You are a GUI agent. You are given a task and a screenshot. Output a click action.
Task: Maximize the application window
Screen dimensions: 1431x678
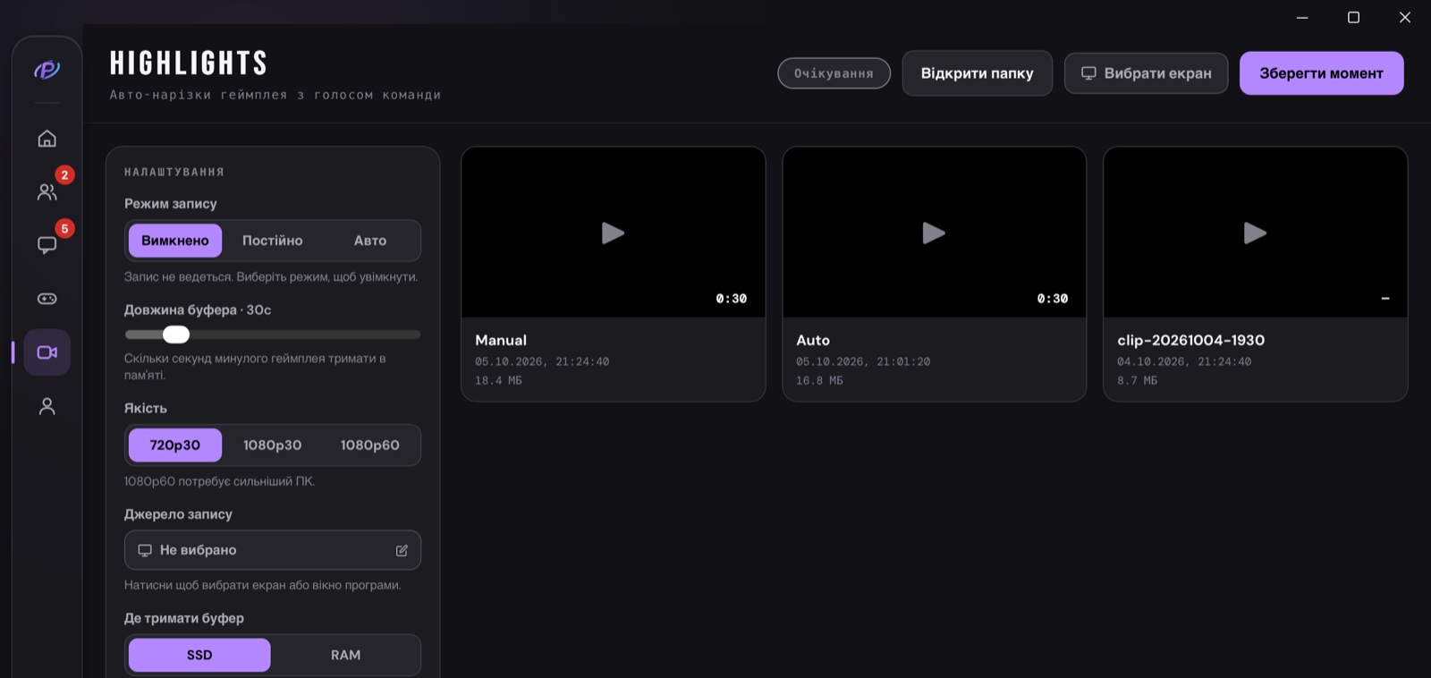tap(1354, 17)
